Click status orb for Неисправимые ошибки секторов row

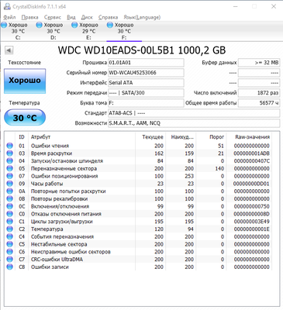[9, 252]
